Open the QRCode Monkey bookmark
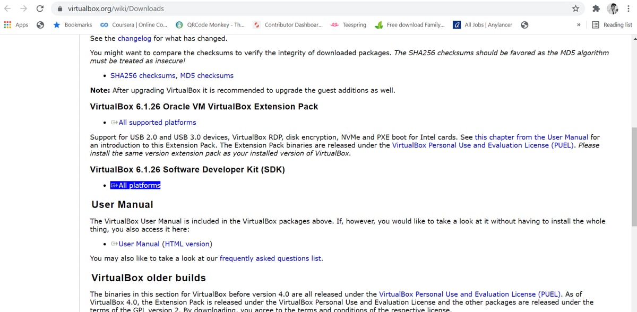This screenshot has width=637, height=312. point(210,25)
